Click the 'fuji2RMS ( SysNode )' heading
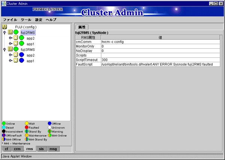 click(x=92, y=33)
